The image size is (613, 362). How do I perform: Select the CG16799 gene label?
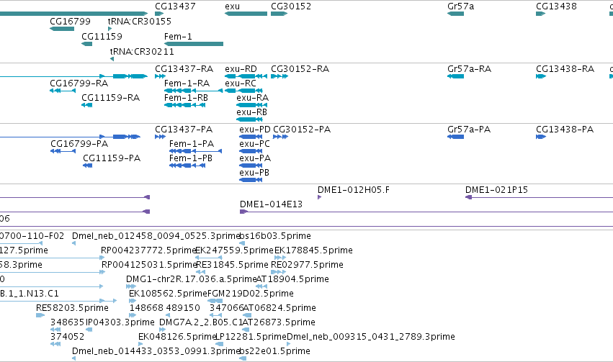pyautogui.click(x=70, y=21)
